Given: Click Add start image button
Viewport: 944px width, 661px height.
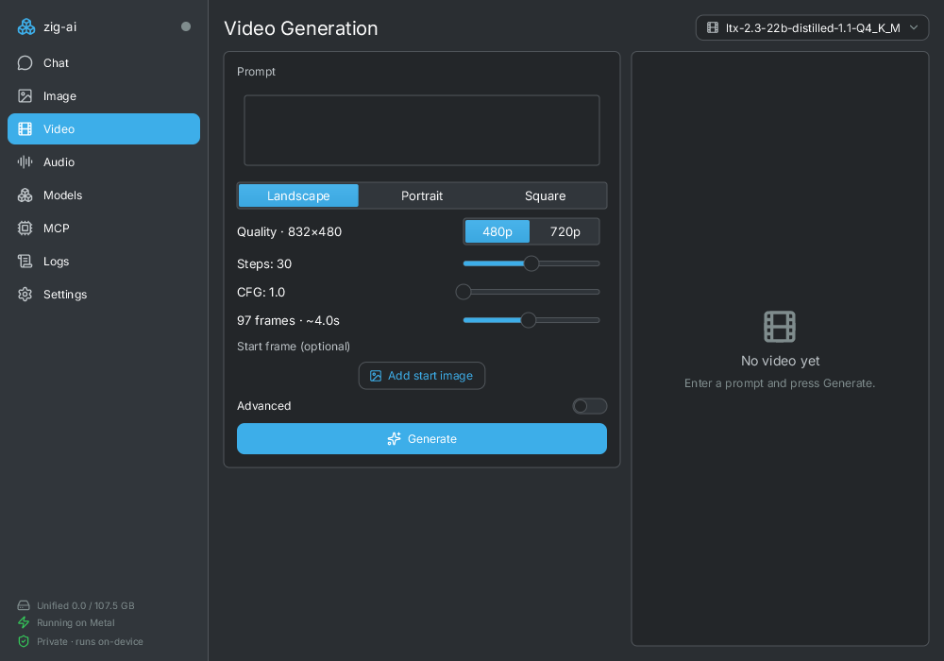Looking at the screenshot, I should tap(421, 376).
